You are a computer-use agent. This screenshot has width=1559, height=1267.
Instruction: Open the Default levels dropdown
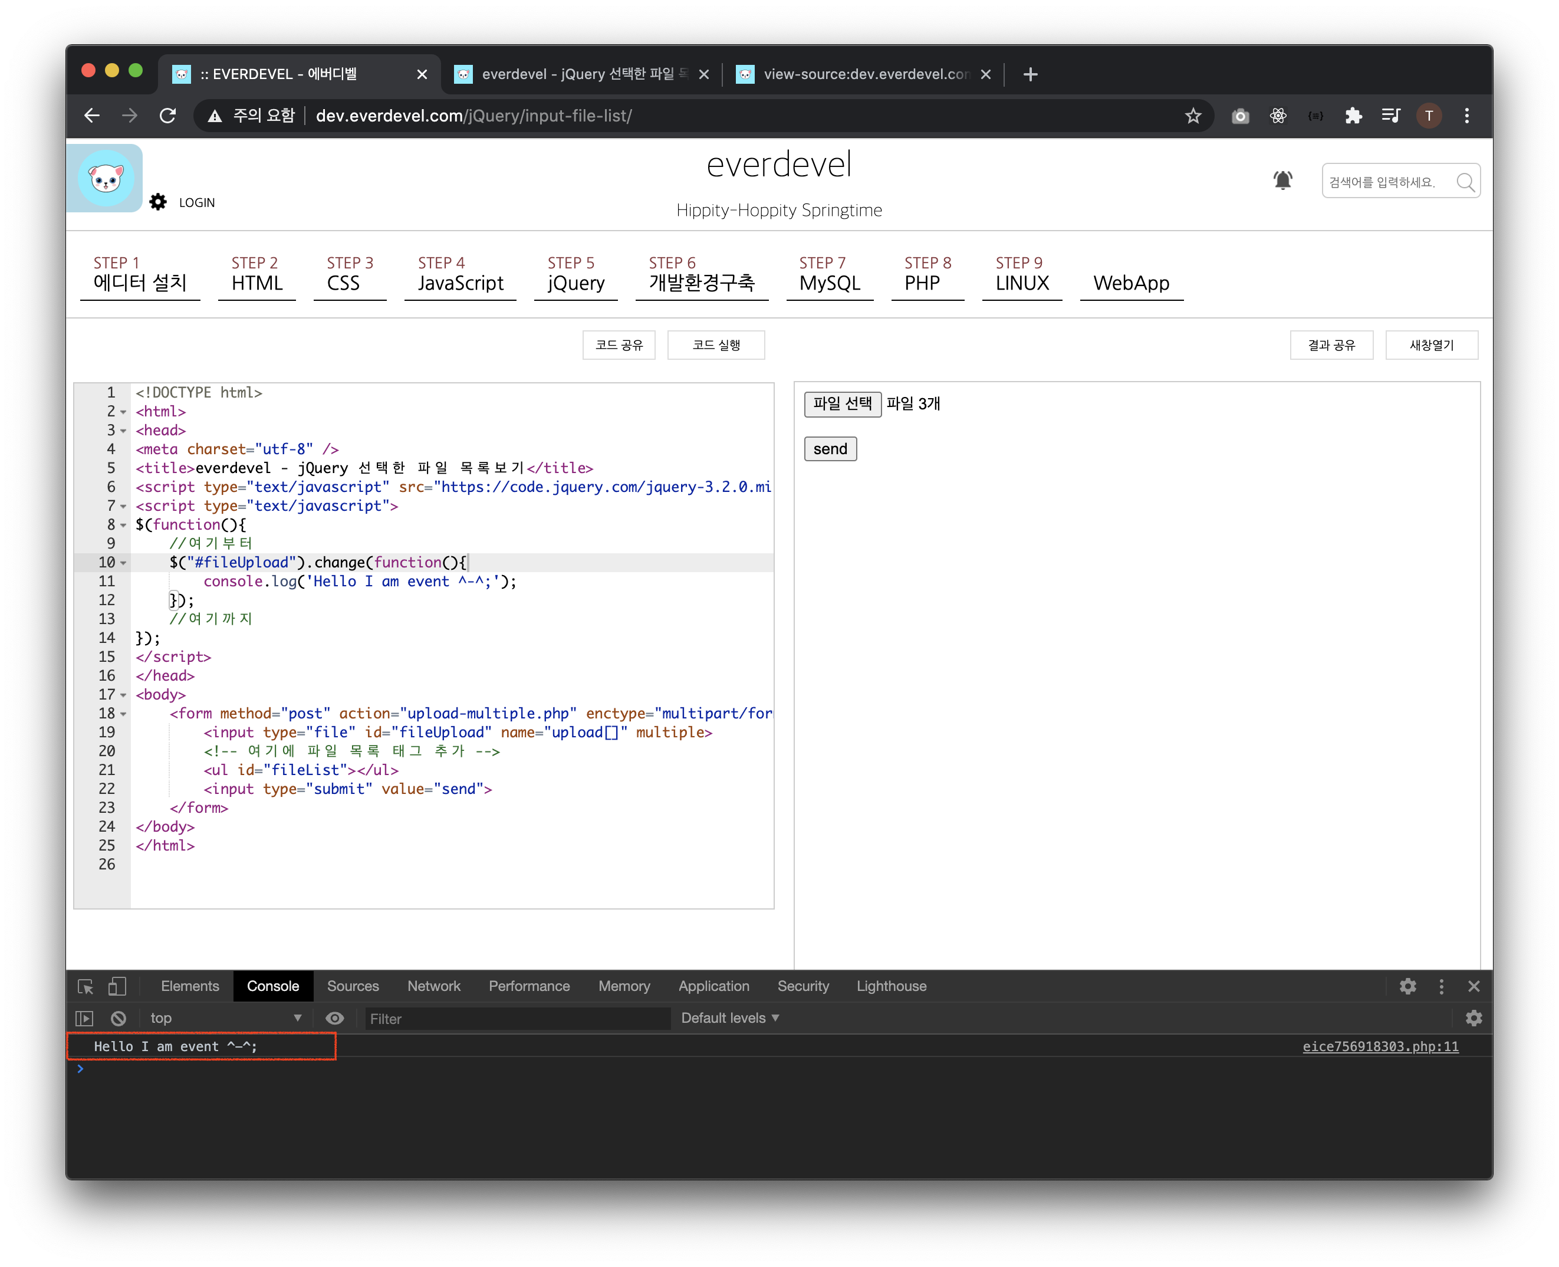(730, 1018)
